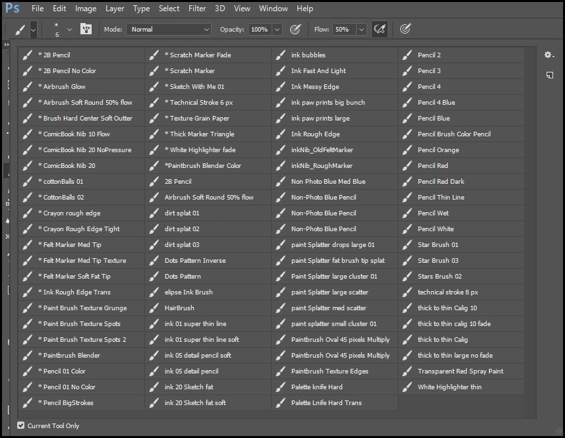Open the preset panel gear menu
565x438 pixels.
point(549,55)
